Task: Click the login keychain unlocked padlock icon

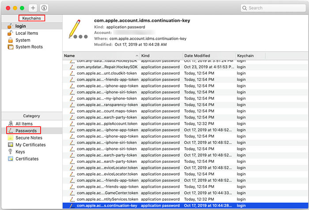Action: [10, 26]
